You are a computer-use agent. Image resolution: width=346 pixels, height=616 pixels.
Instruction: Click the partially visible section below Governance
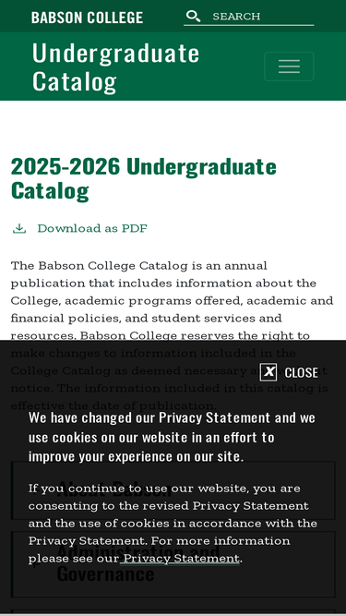click(173, 612)
